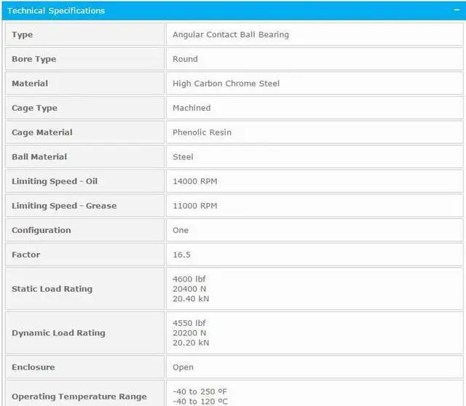Select the 4550 lbf value
Screen dimensions: 466x406
pyautogui.click(x=189, y=323)
